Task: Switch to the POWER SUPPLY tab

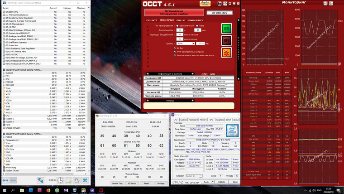Action: pyautogui.click(x=195, y=20)
